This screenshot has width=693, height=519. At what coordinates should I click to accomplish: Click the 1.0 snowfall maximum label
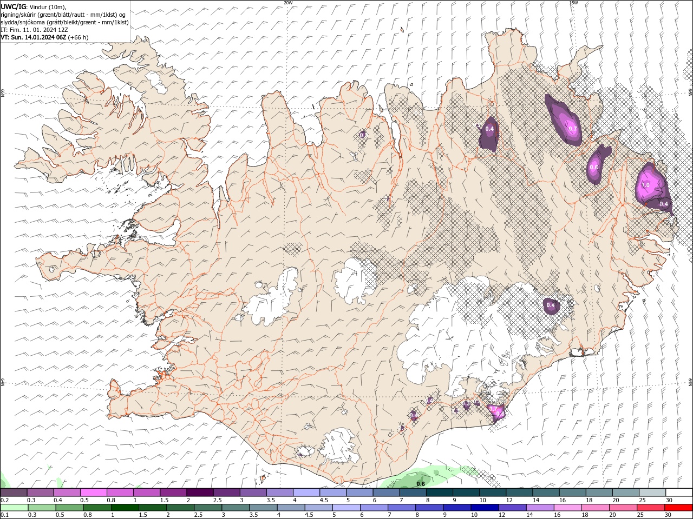click(645, 185)
